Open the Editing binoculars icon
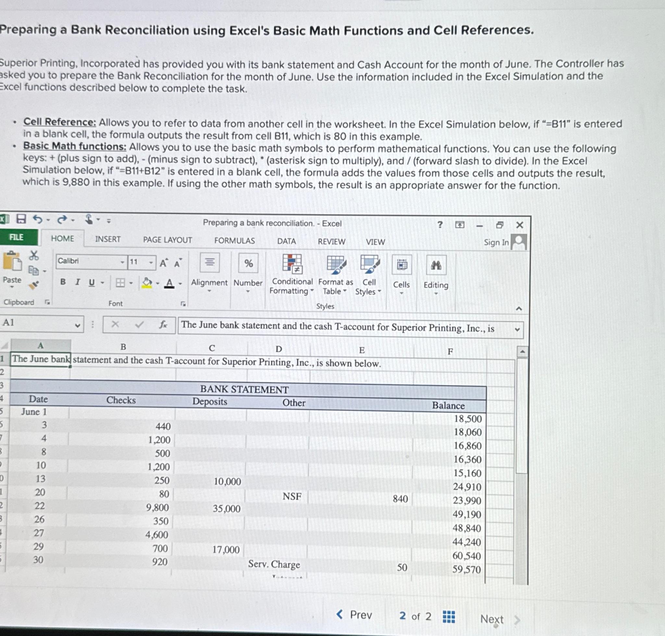The image size is (665, 636). coord(437,266)
